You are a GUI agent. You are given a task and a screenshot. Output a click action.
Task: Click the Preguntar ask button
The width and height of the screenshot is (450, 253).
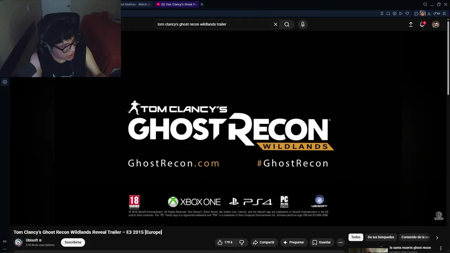tap(293, 242)
